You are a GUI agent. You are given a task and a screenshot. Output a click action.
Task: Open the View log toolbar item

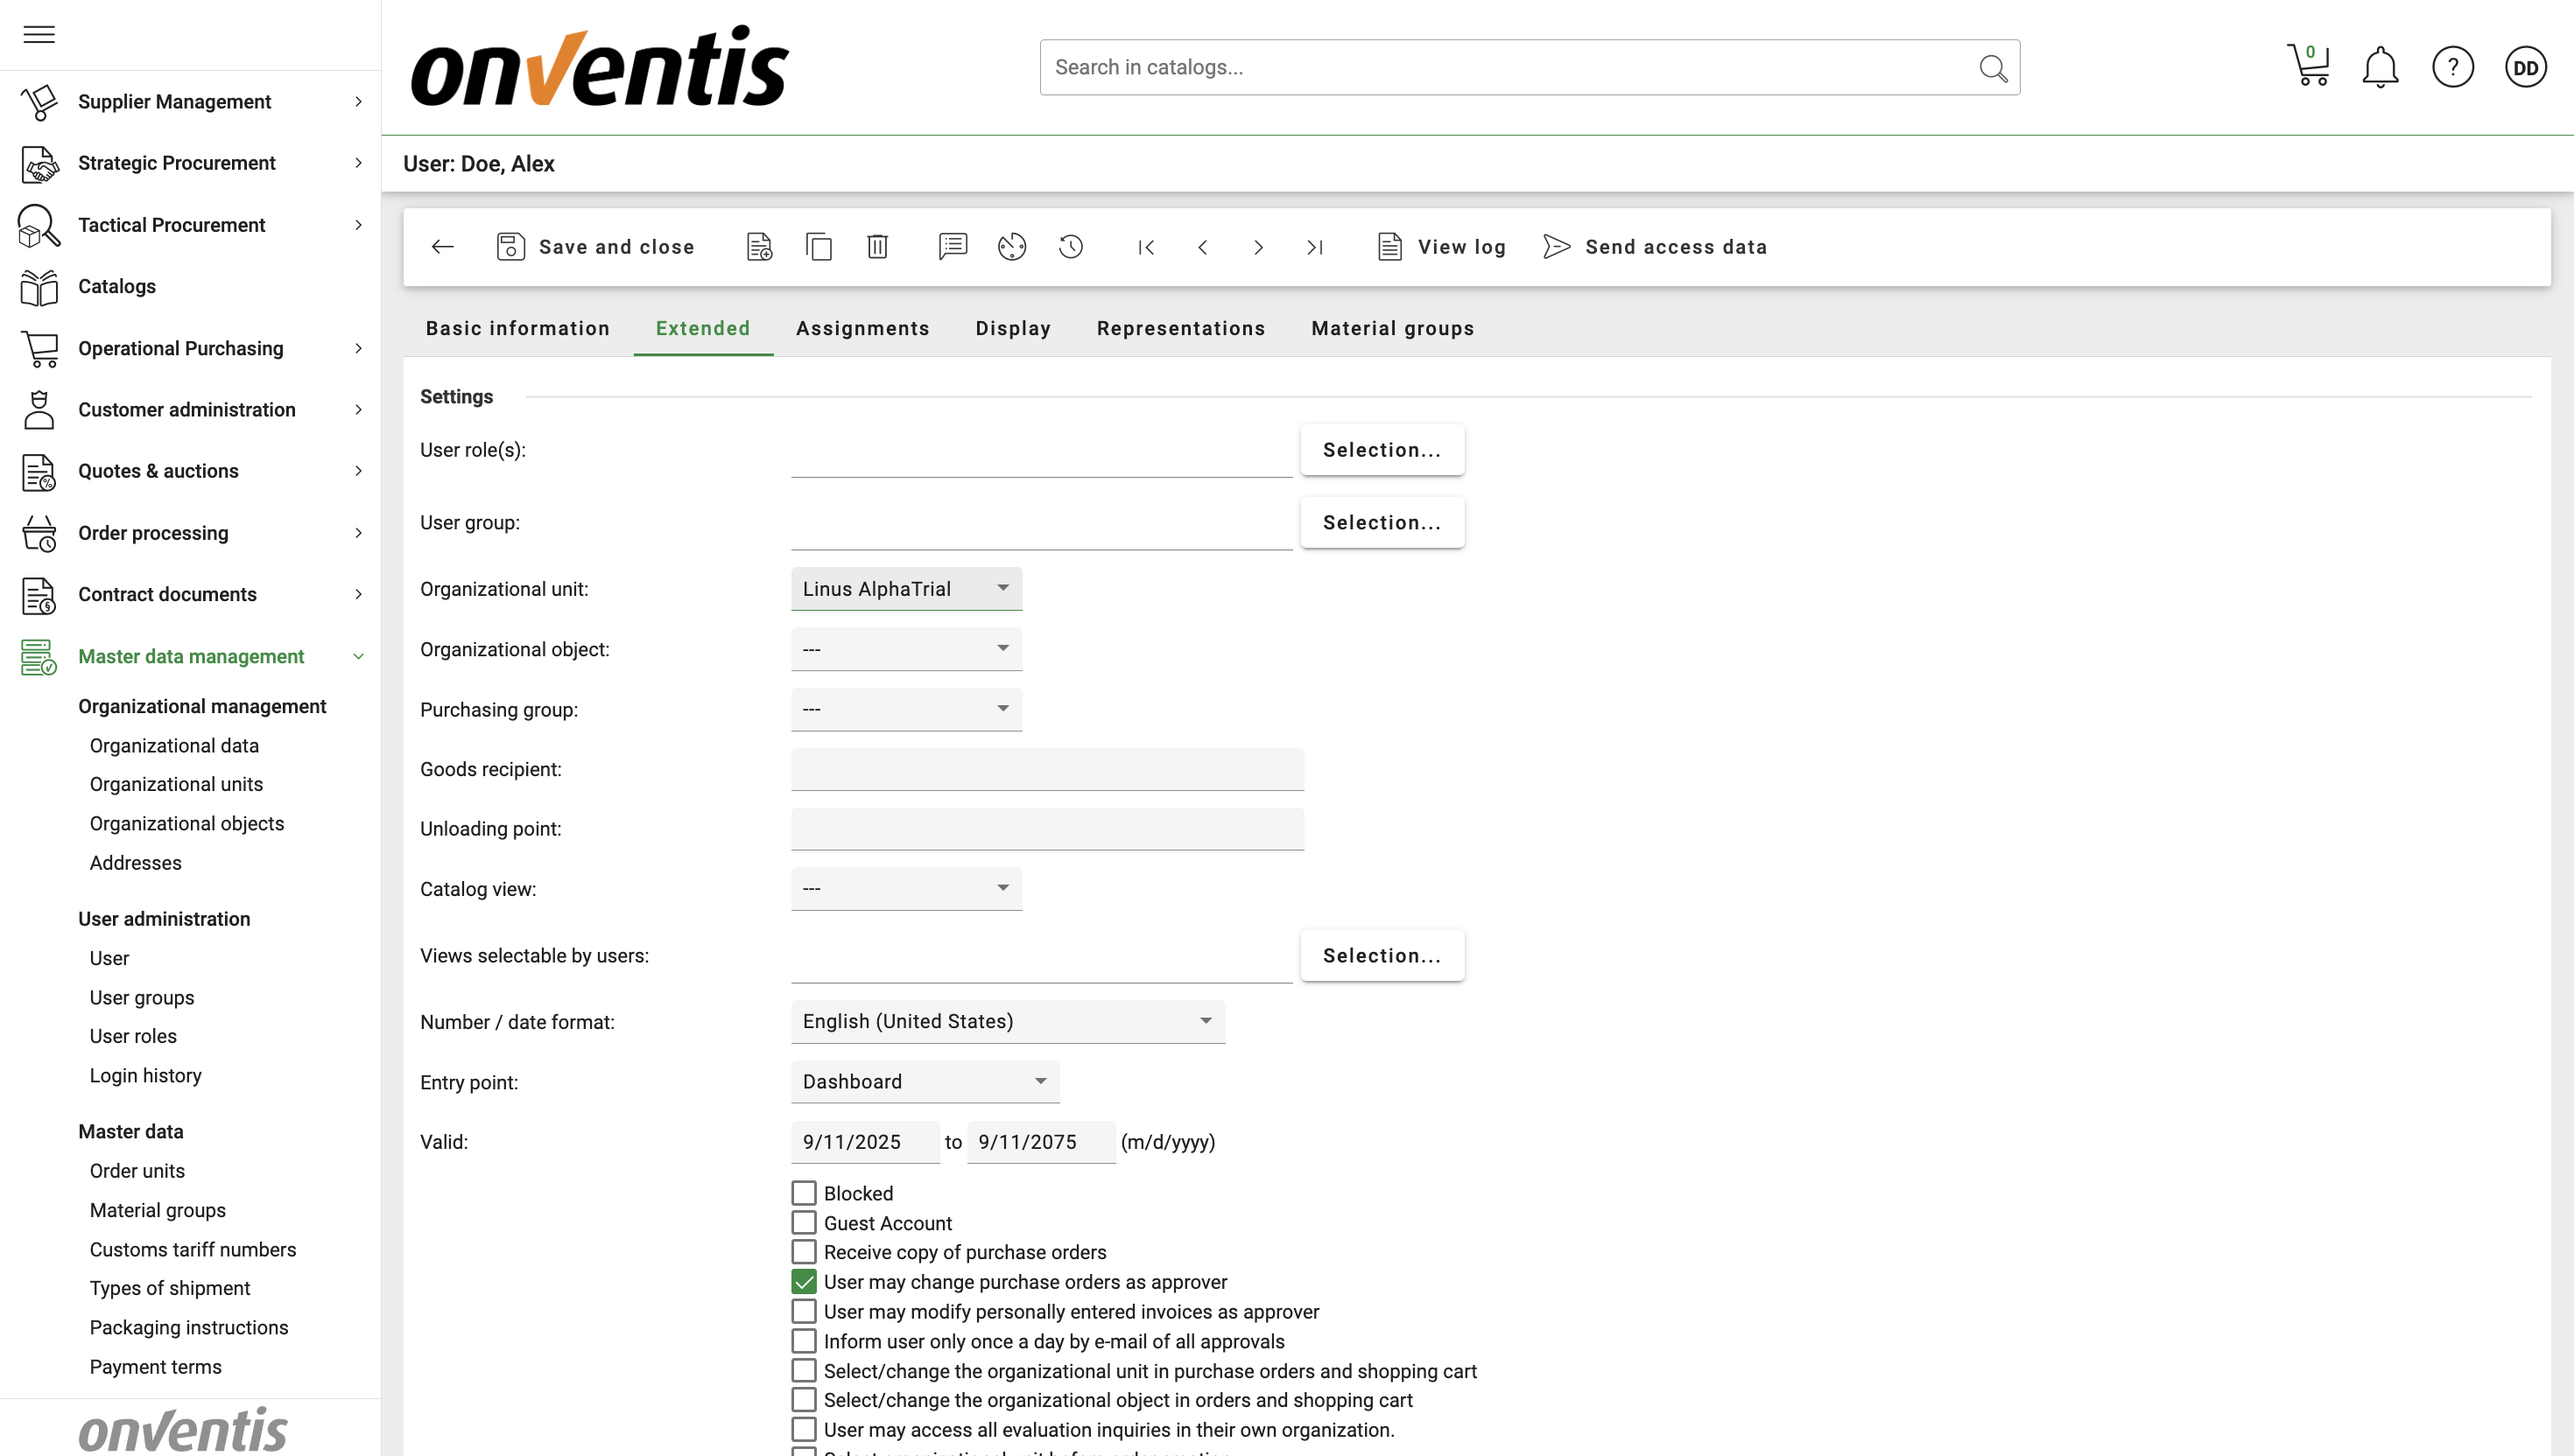click(x=1440, y=246)
